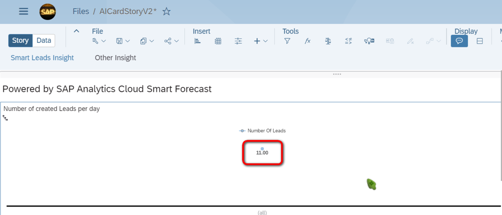This screenshot has width=502, height=215.
Task: Click the Share icon
Action: 168,41
